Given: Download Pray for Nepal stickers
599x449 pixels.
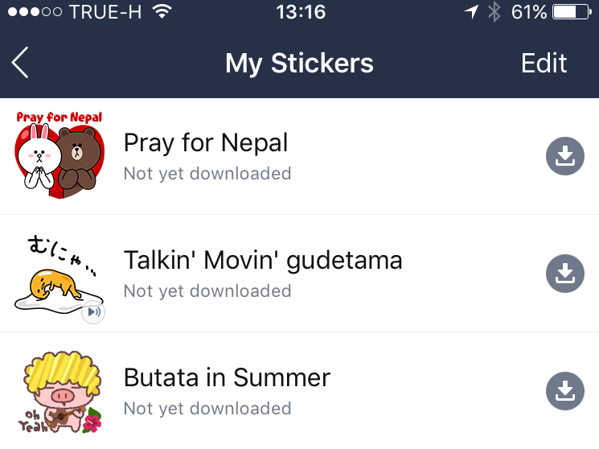Looking at the screenshot, I should [565, 156].
